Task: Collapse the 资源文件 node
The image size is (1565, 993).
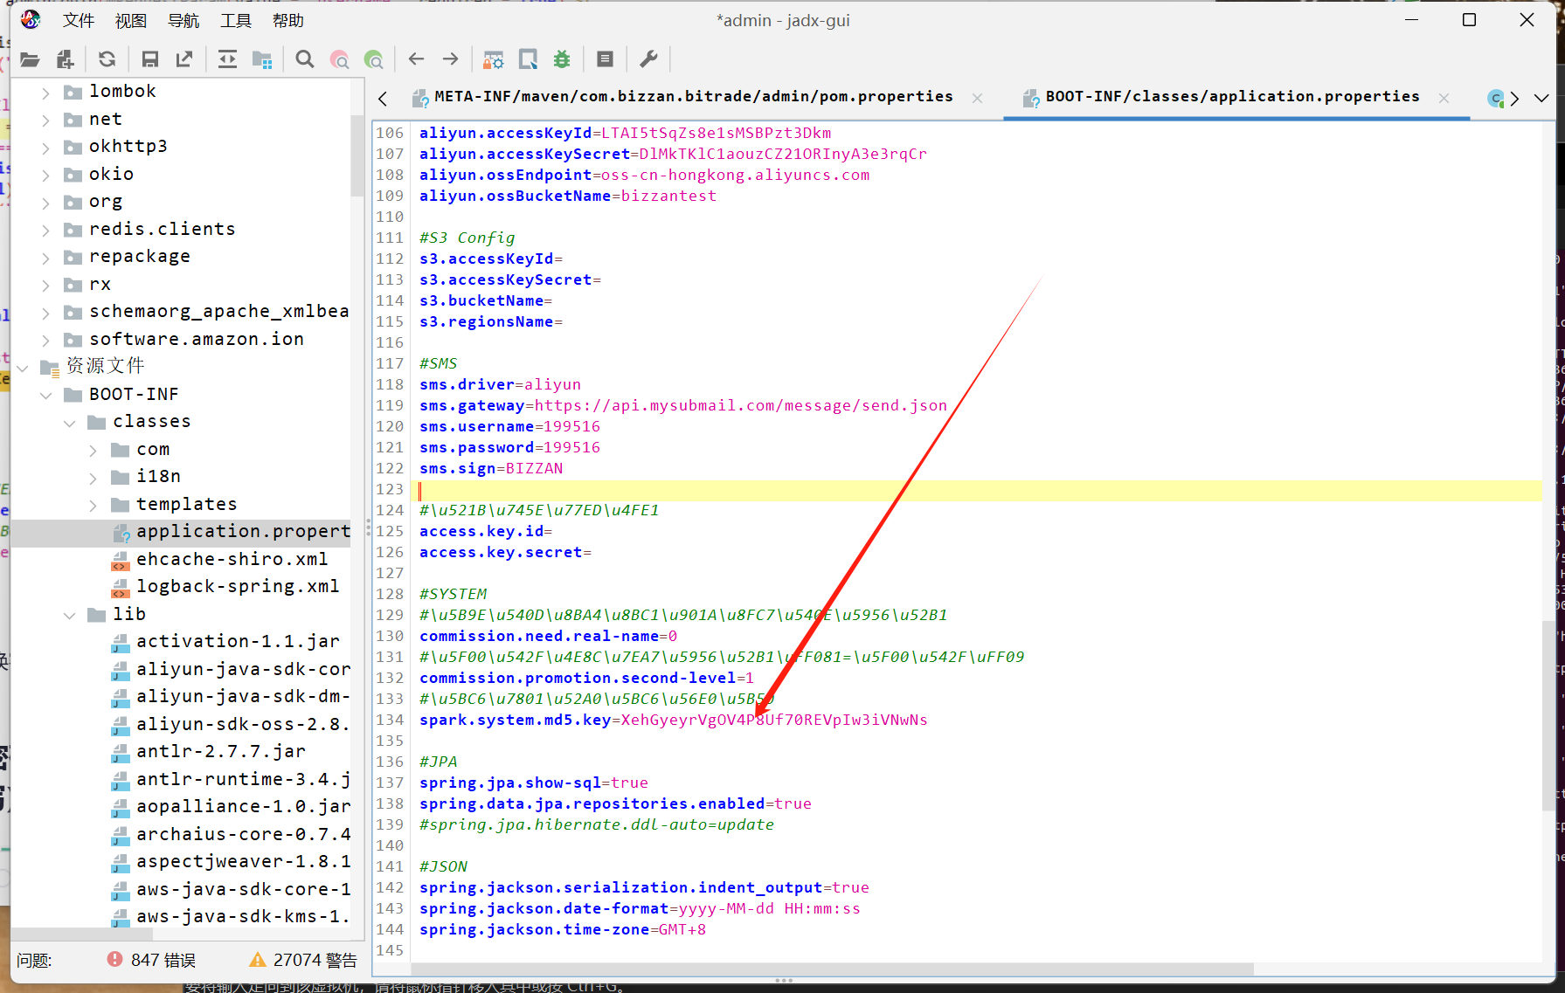Action: point(23,367)
